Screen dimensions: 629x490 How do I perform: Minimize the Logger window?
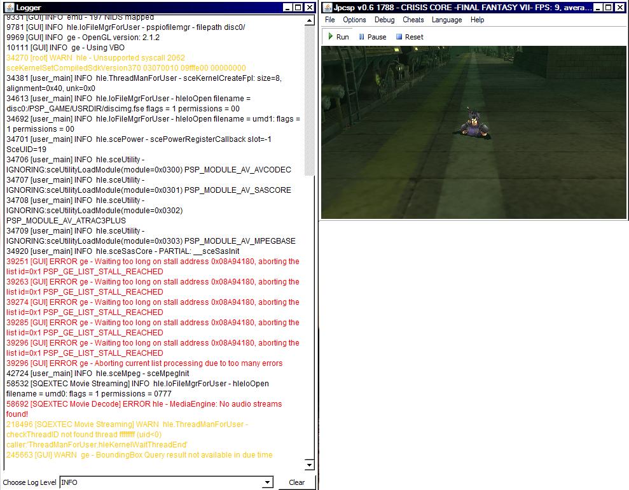(x=286, y=8)
